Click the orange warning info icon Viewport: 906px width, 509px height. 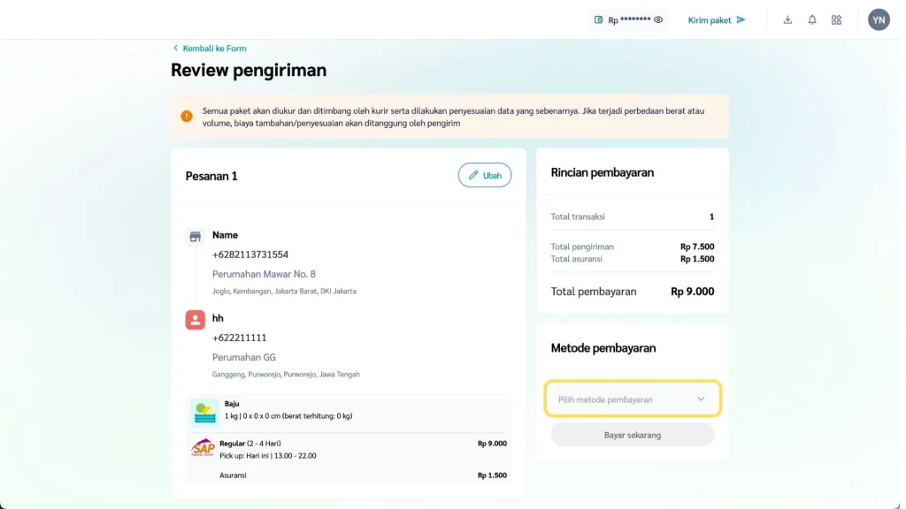(187, 117)
